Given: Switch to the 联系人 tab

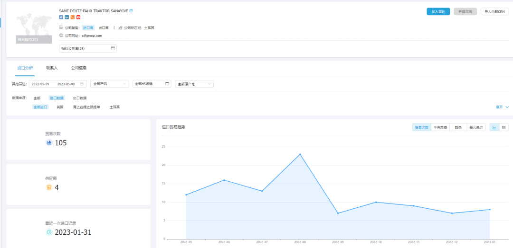Looking at the screenshot, I should pyautogui.click(x=52, y=68).
